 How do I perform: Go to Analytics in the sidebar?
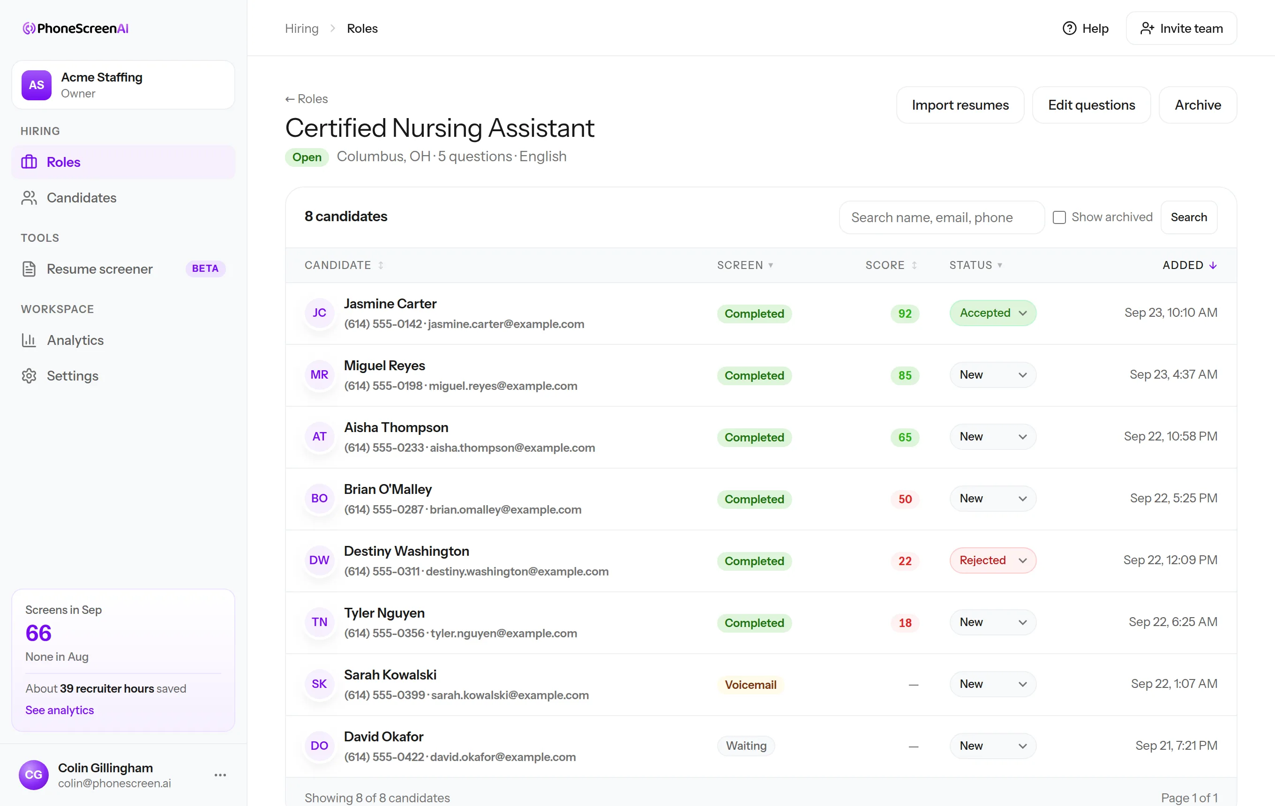coord(123,340)
